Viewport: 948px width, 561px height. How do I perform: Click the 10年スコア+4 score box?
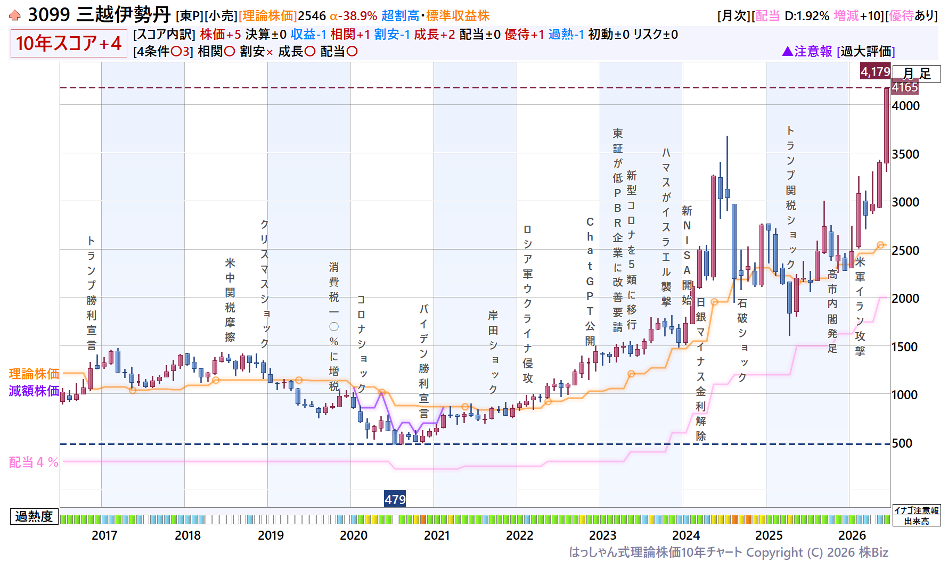click(69, 43)
